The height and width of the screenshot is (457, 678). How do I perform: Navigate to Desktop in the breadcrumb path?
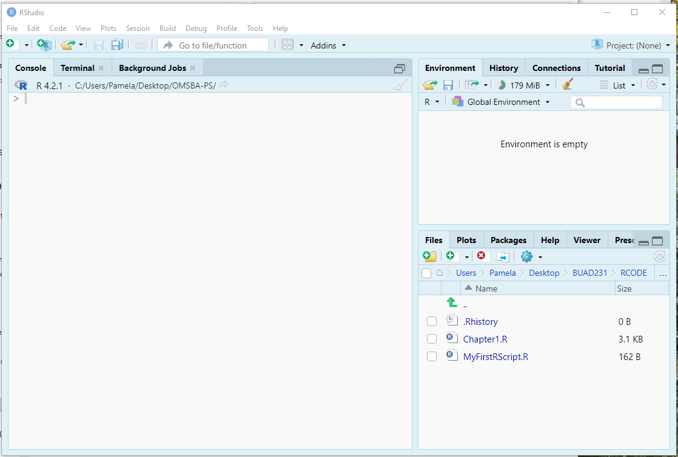coord(544,273)
